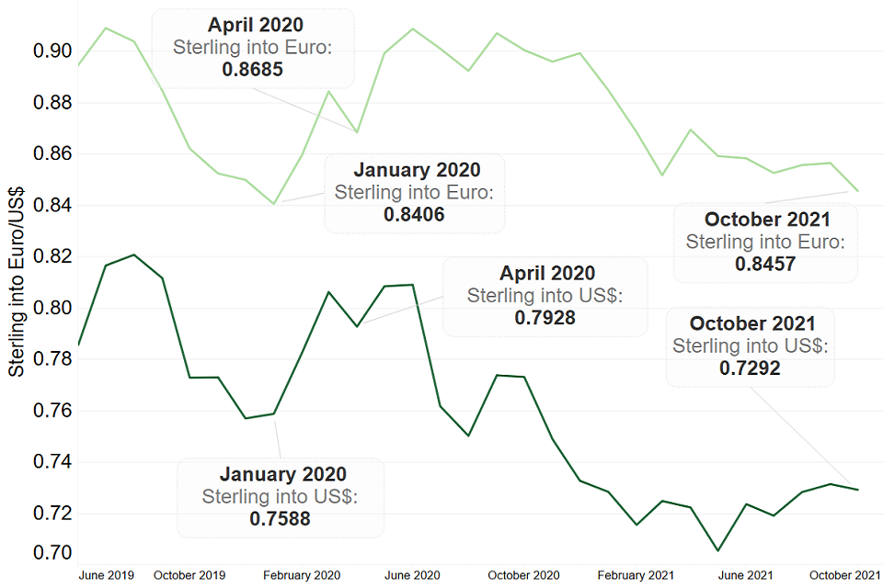Click the 0.90 y-axis tick label

[52, 51]
